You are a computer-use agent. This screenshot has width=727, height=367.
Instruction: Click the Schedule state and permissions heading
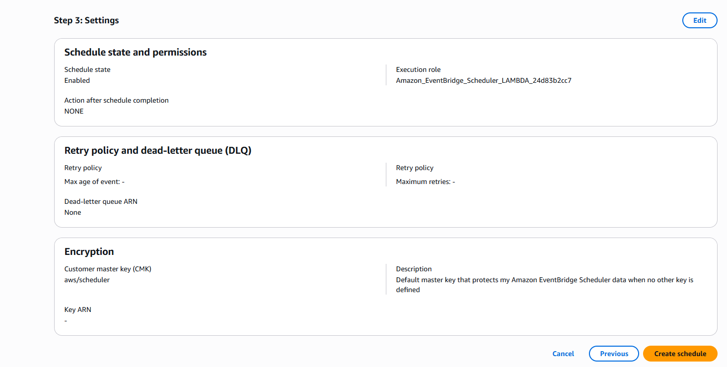click(136, 52)
